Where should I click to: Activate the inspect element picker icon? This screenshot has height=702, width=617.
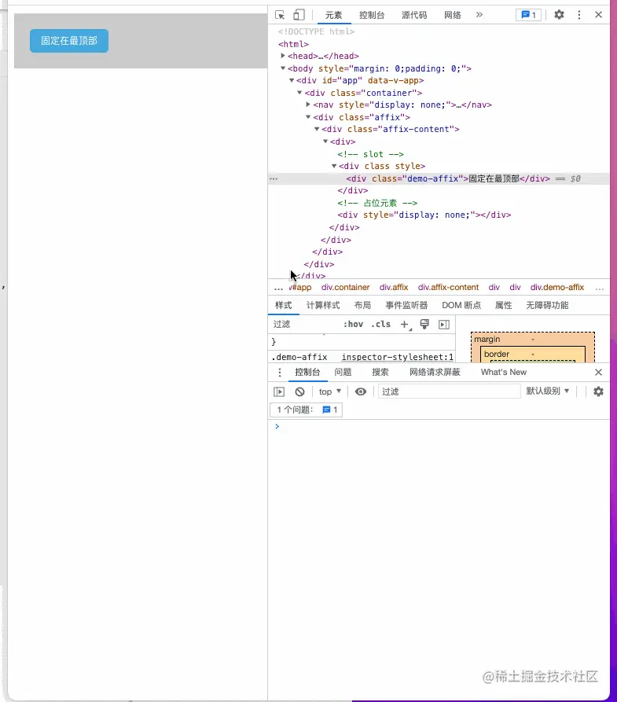pyautogui.click(x=280, y=15)
